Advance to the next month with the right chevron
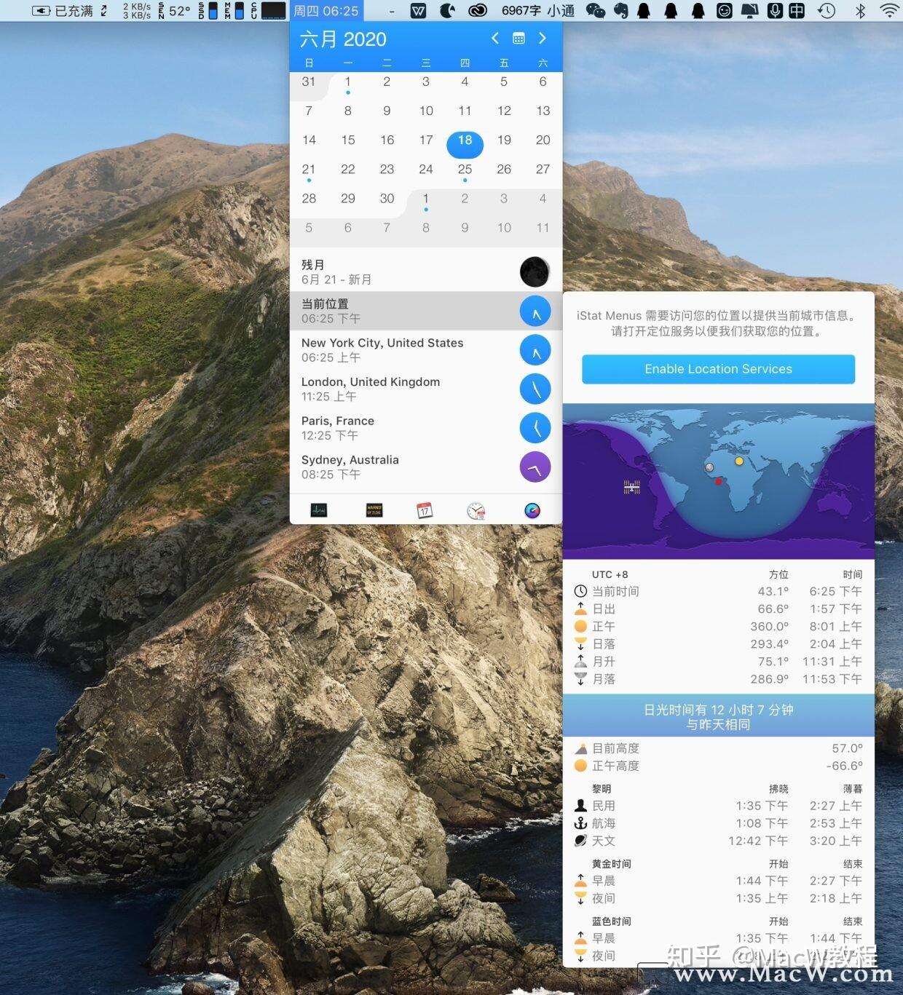The width and height of the screenshot is (903, 995). pyautogui.click(x=543, y=39)
